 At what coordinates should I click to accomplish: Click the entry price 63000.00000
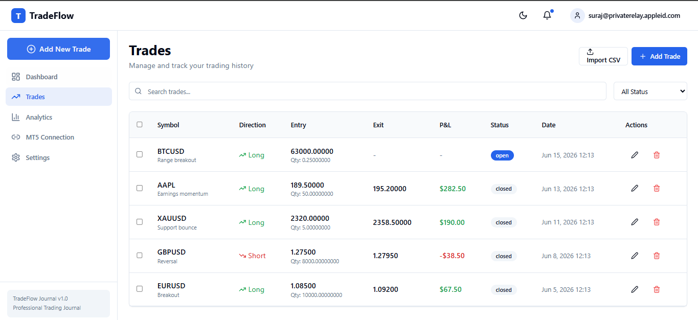coord(312,151)
